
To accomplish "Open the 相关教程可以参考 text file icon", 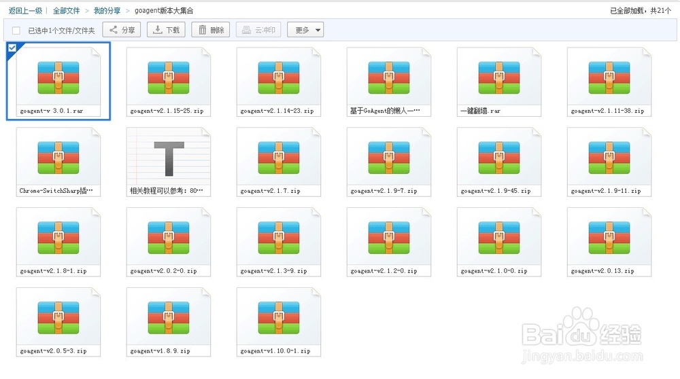I will click(169, 158).
